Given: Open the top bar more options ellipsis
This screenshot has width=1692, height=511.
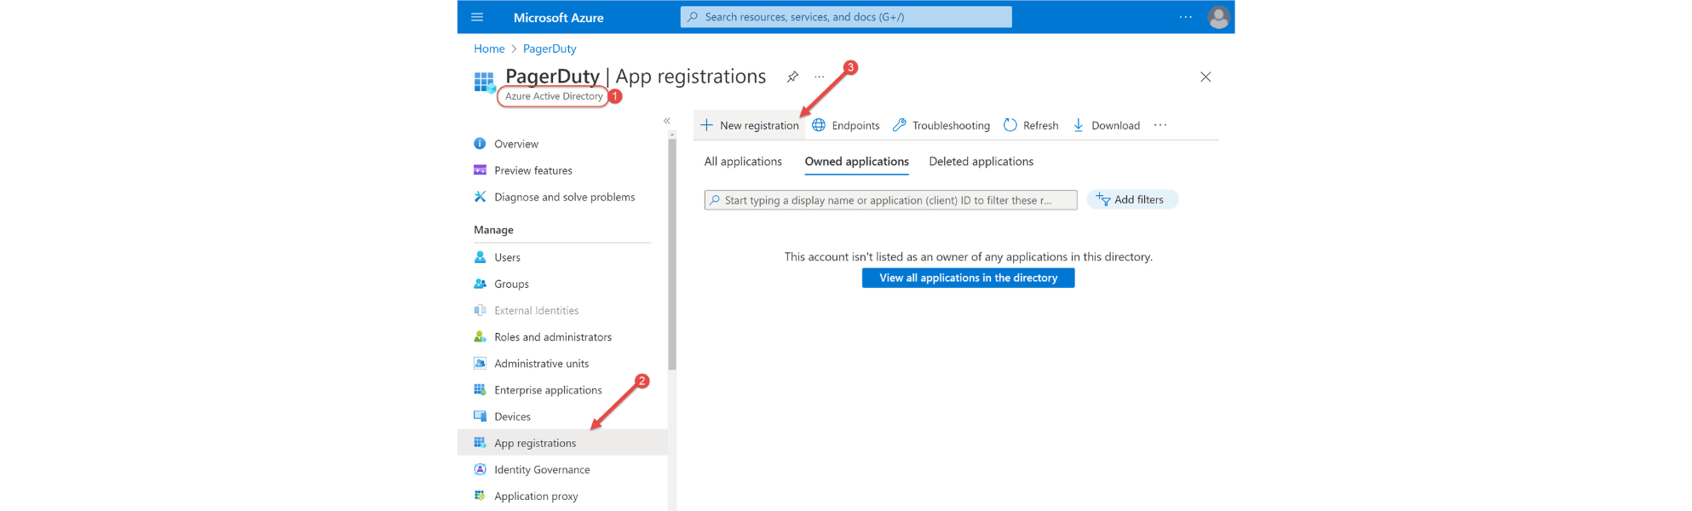Looking at the screenshot, I should pos(1185,17).
